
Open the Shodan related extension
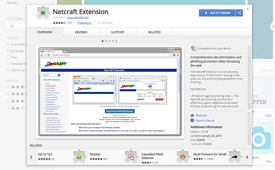[x=113, y=157]
